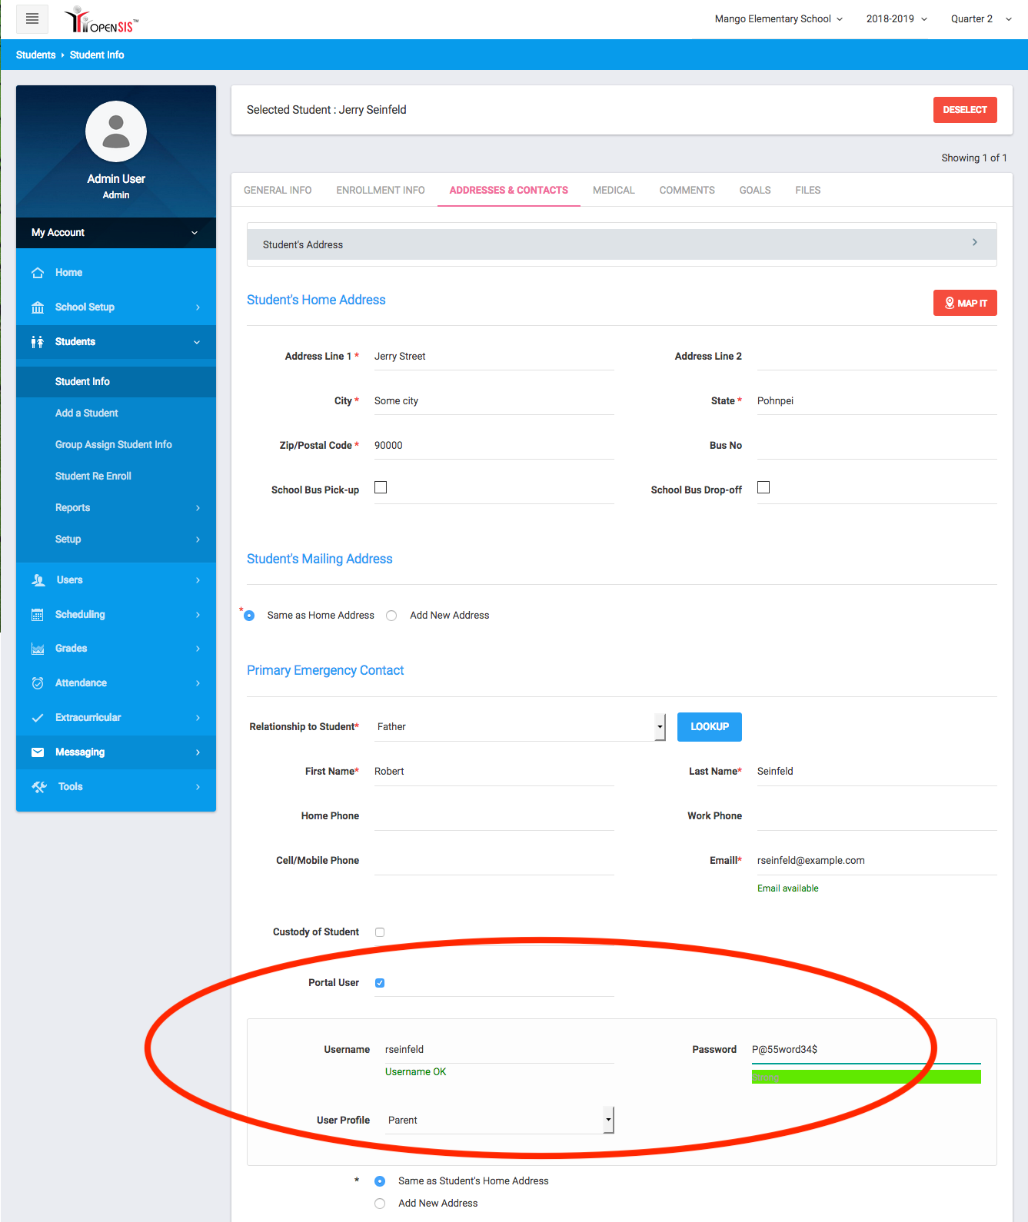Click the Lookup button
1028x1222 pixels.
point(709,727)
